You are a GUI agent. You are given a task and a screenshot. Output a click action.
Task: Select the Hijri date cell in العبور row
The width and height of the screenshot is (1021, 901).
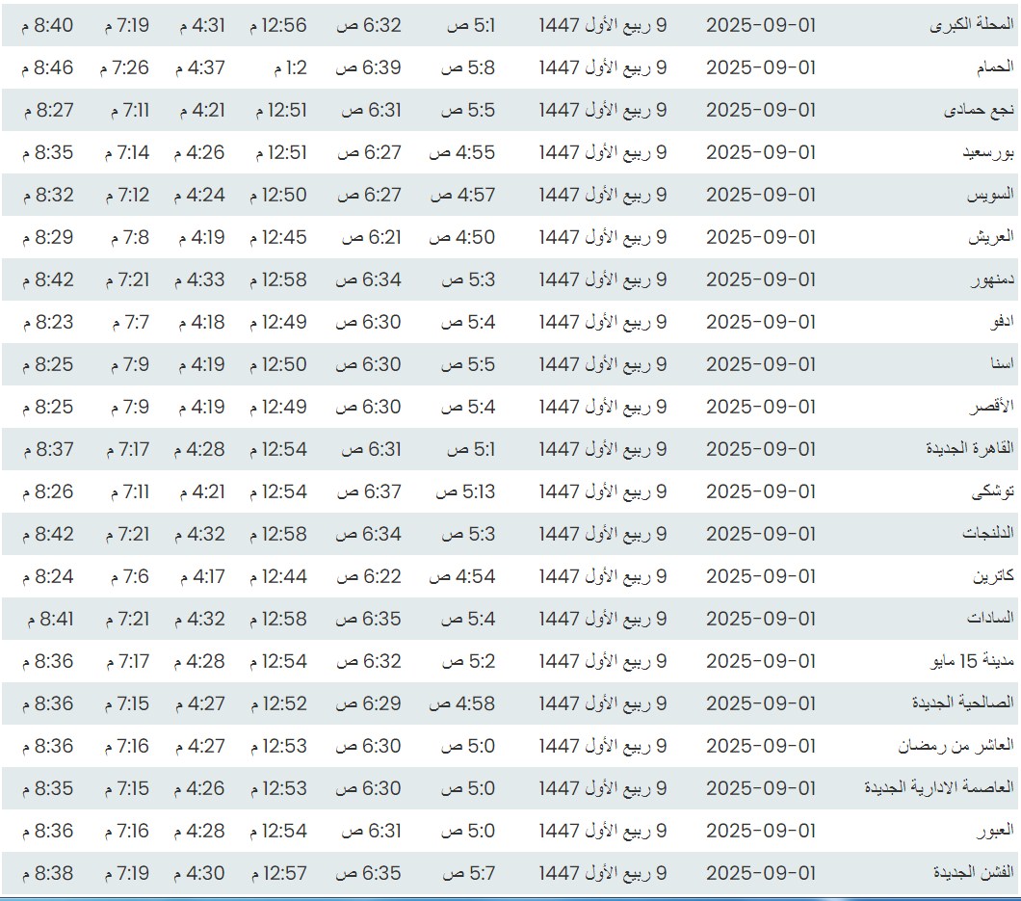[x=602, y=832]
